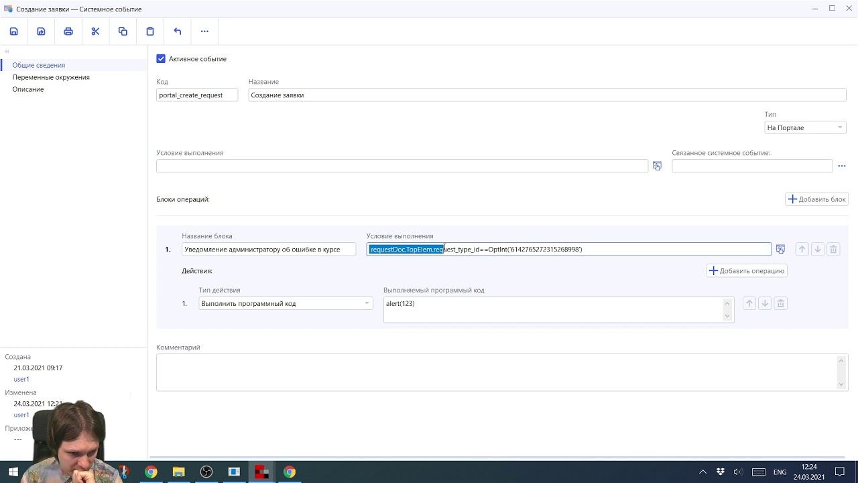858x483 pixels.
Task: Click the Комментарий text area
Action: [497, 372]
